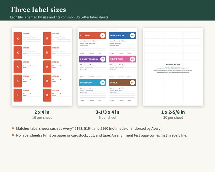This screenshot has height=172, width=215.
Task: Select the light blue BATHROOM header bar
Action: (93, 83)
